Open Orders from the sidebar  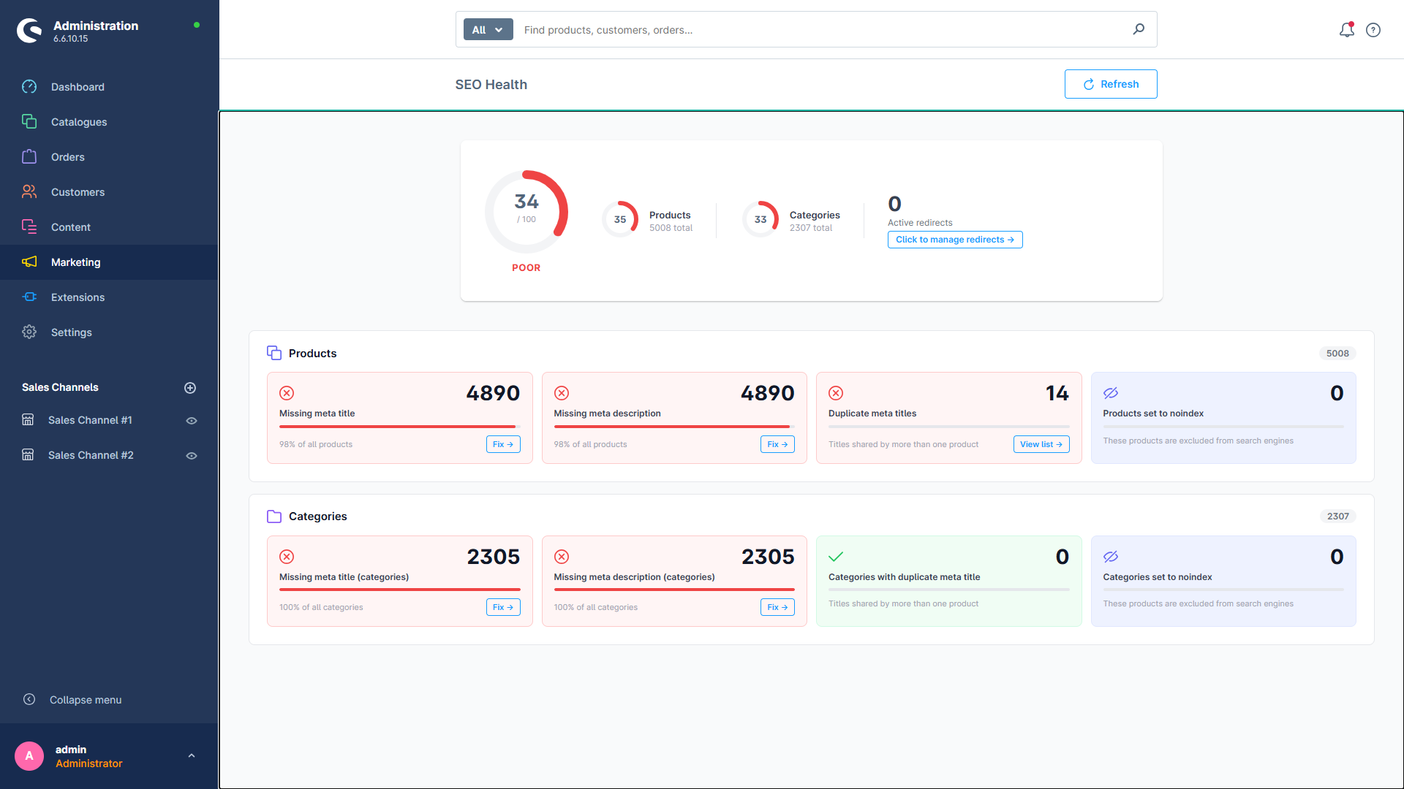pyautogui.click(x=67, y=156)
